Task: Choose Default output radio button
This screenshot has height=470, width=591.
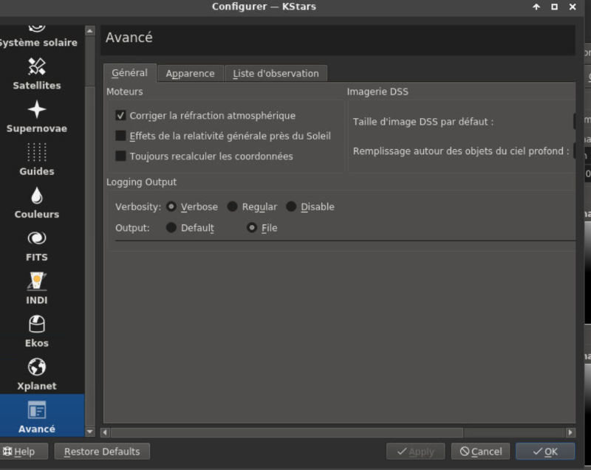Action: [171, 228]
